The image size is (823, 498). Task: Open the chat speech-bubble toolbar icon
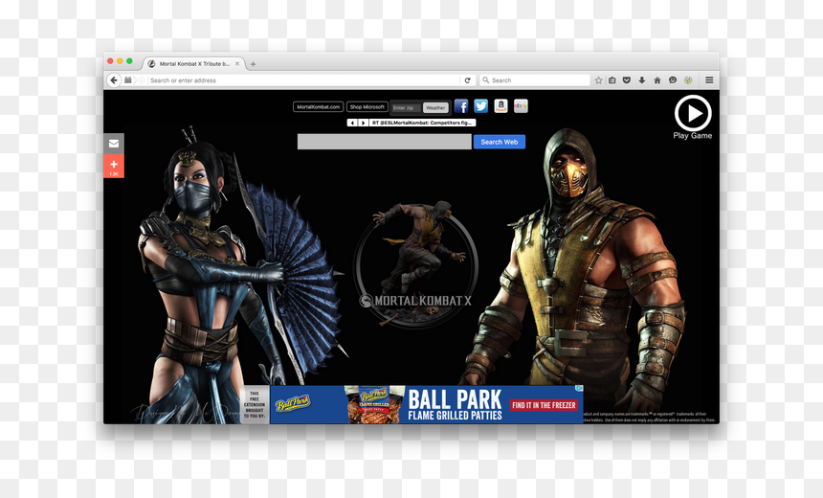pos(673,80)
